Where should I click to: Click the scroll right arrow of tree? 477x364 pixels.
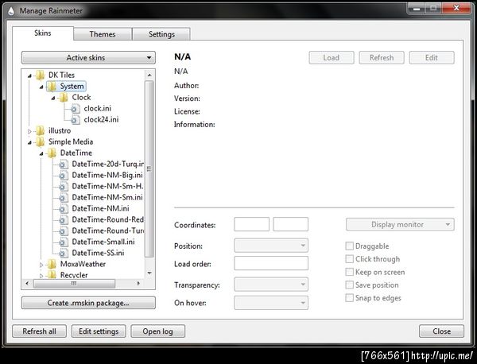coord(138,284)
